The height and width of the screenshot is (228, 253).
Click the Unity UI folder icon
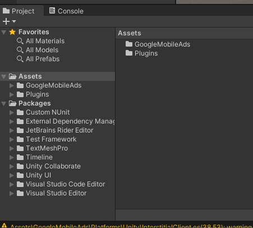20,175
